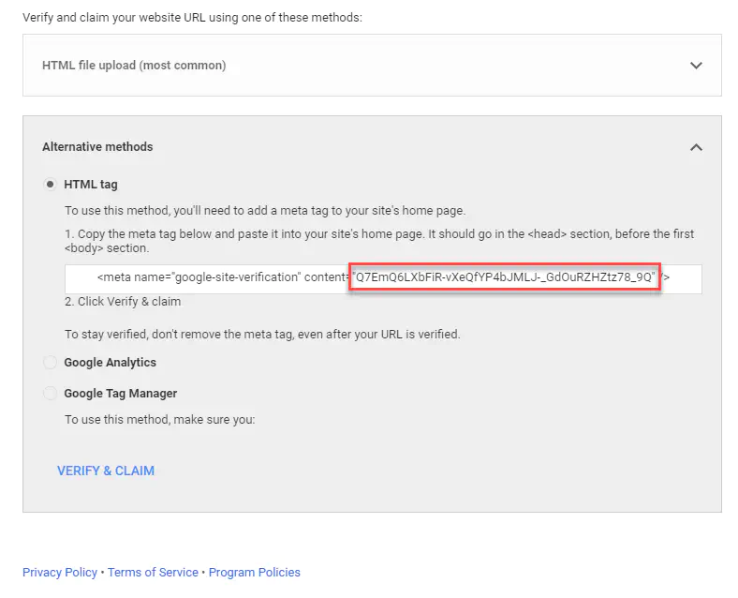
Task: Click the 'HTML tag' option label
Action: (91, 185)
